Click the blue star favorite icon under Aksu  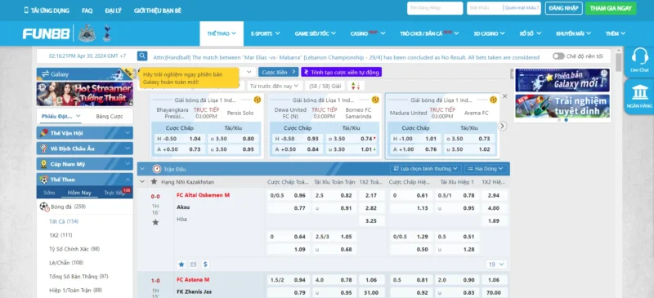pos(181,265)
